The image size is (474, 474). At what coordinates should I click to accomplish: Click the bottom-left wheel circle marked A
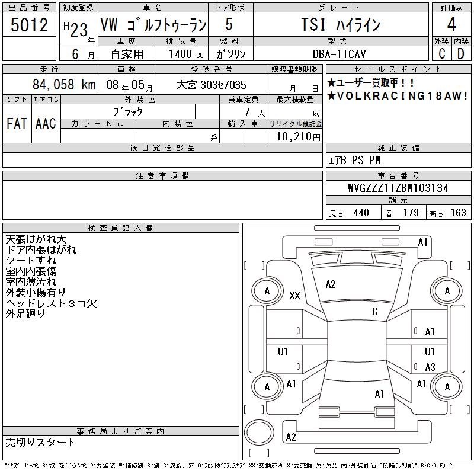click(267, 387)
